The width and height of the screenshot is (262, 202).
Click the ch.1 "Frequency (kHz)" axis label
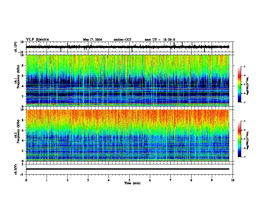[x=18, y=77]
